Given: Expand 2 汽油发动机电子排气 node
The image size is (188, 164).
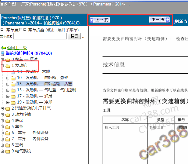Looking at the screenshot, I should coord(2,108).
